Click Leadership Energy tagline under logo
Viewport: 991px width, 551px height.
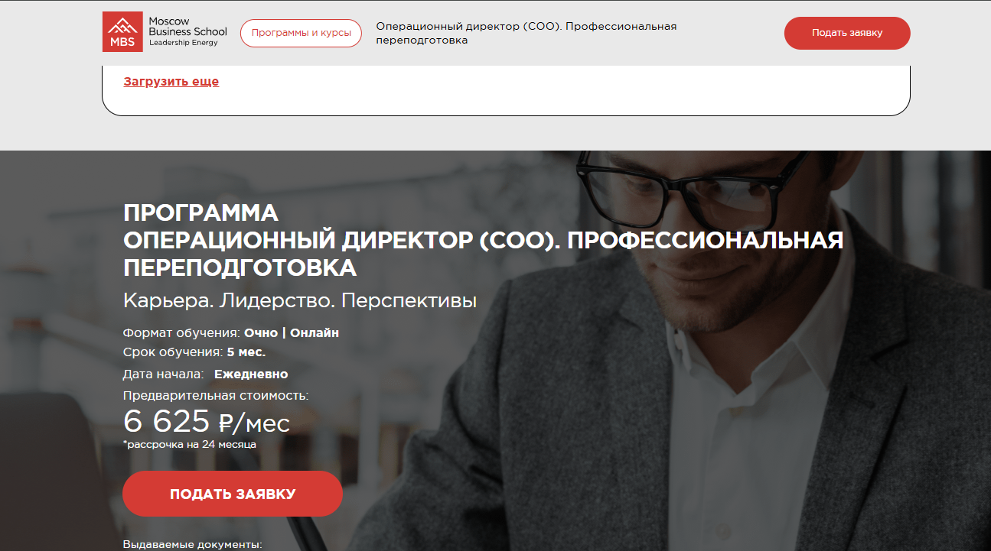183,43
